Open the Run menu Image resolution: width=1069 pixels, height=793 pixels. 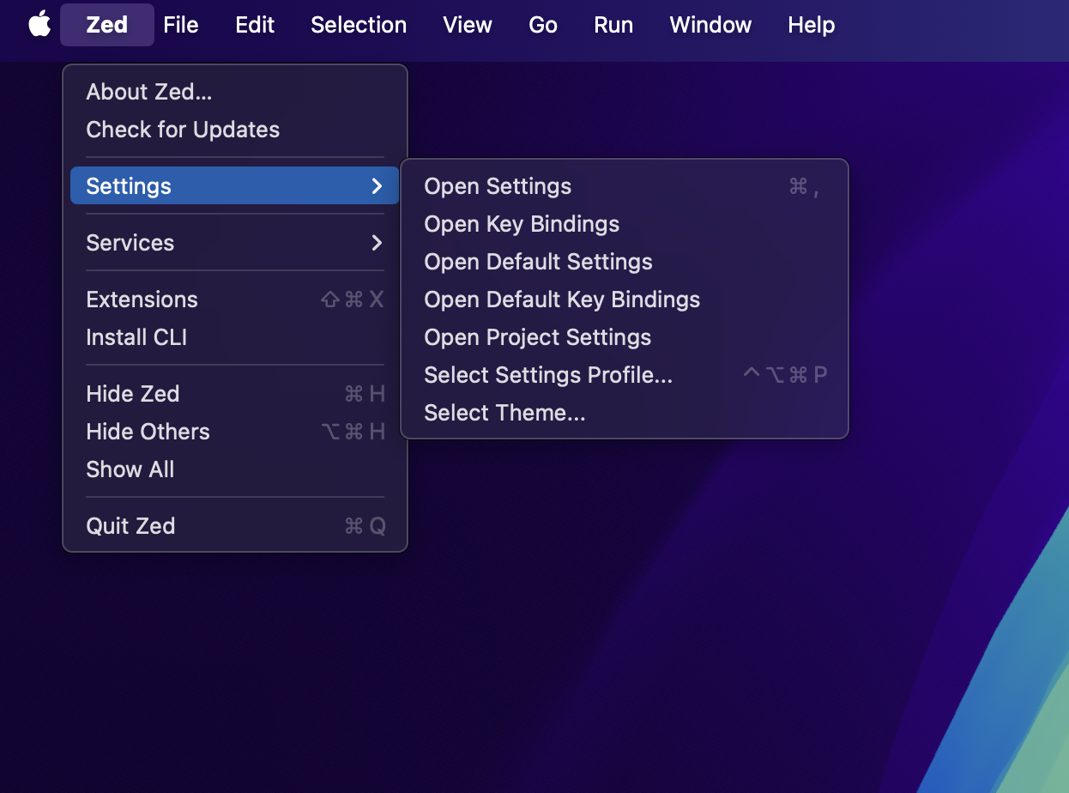(613, 25)
